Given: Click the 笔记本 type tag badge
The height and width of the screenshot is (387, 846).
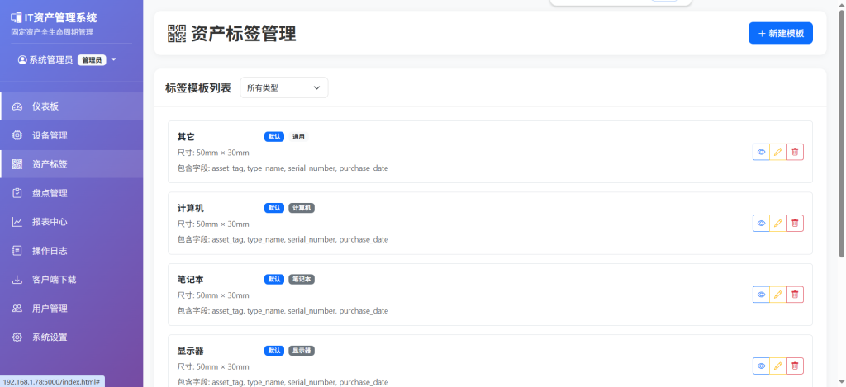Looking at the screenshot, I should coord(302,279).
